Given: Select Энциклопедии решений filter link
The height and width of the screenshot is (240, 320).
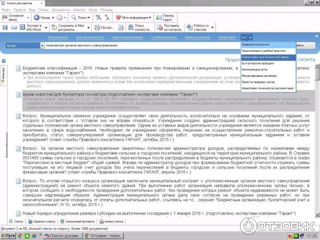Looking at the screenshot, I should click(127, 37).
